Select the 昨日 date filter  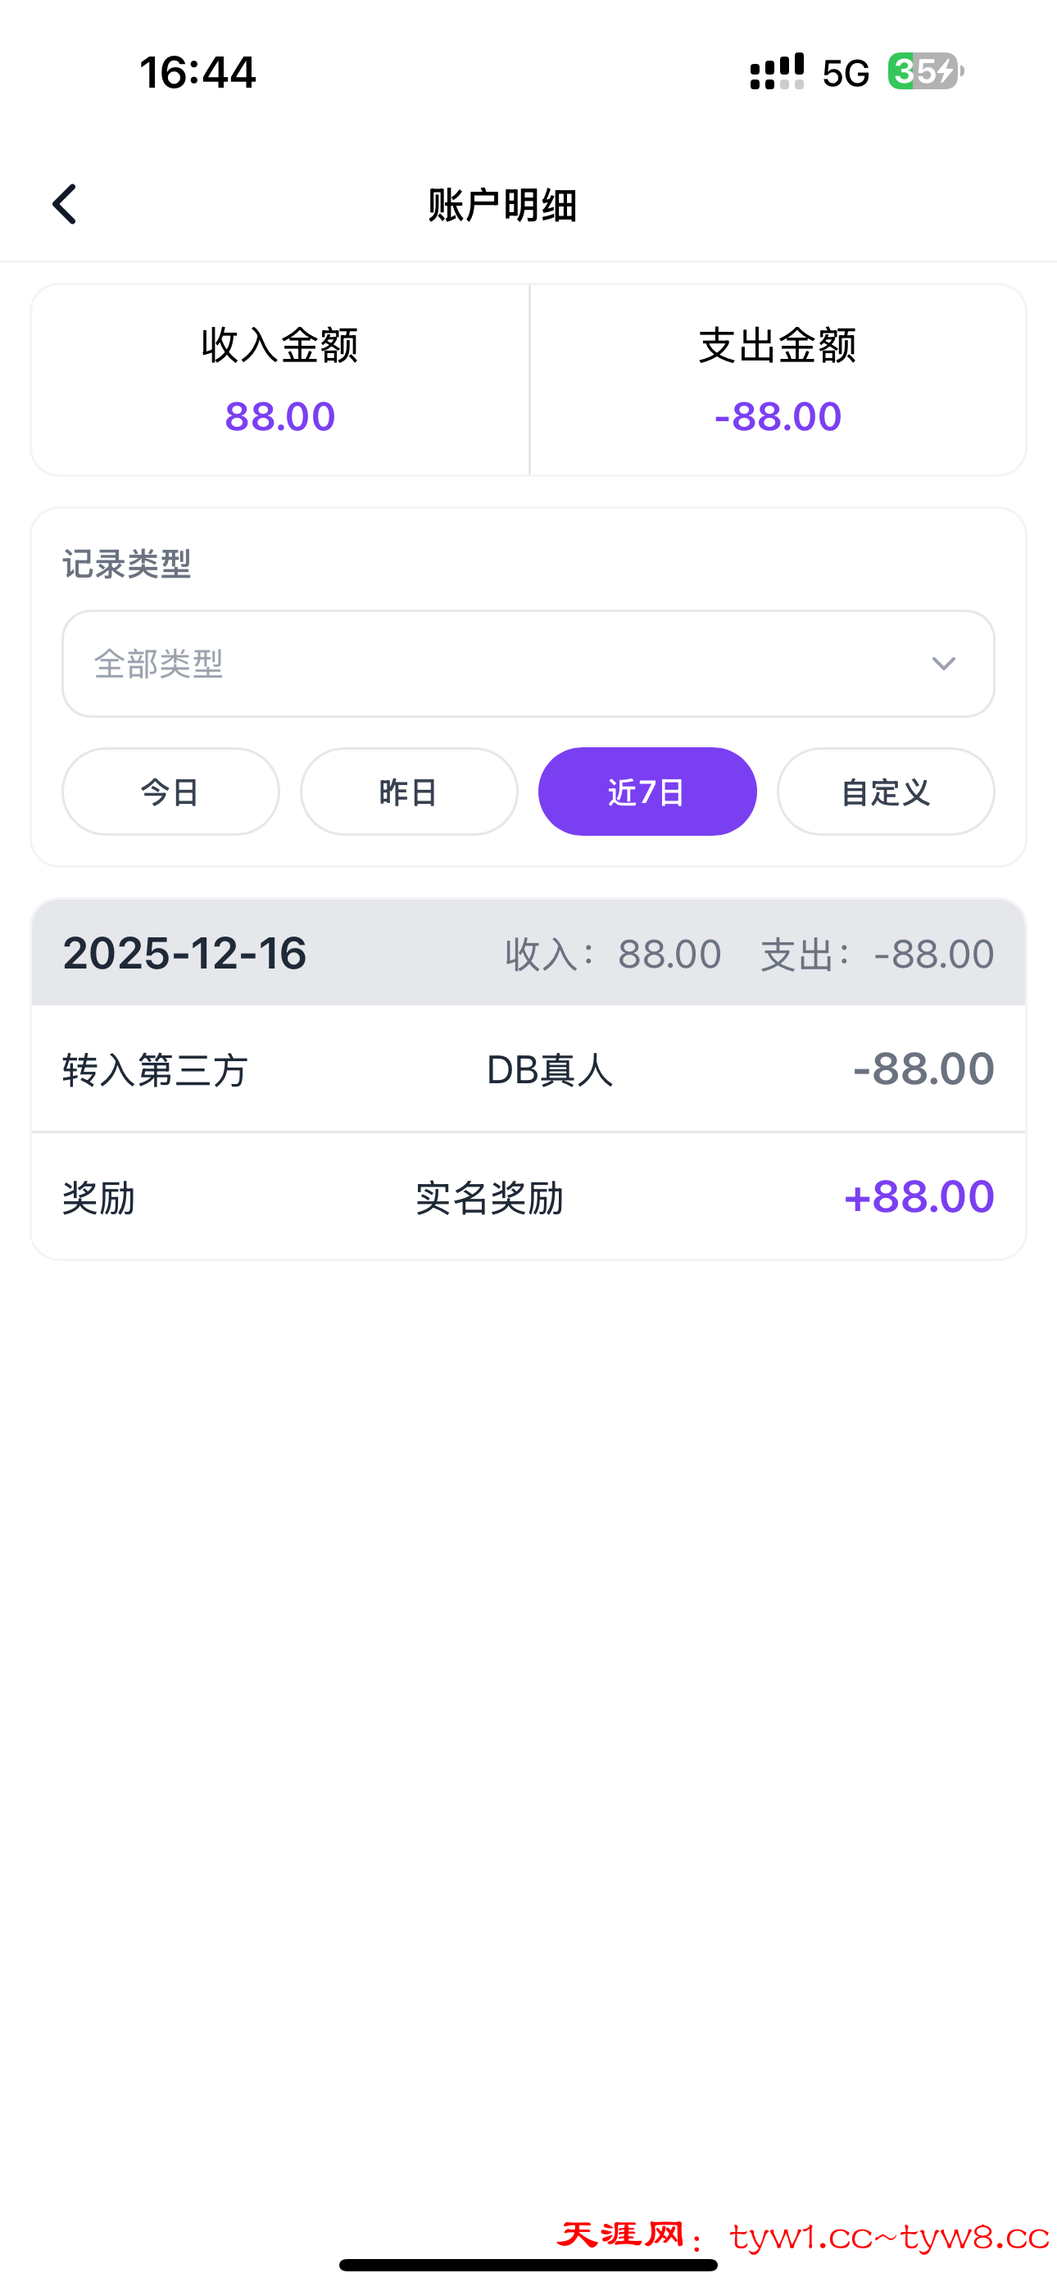(x=409, y=792)
